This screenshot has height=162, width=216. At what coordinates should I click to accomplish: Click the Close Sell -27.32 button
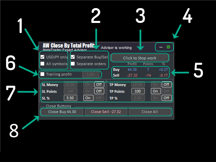(106, 112)
